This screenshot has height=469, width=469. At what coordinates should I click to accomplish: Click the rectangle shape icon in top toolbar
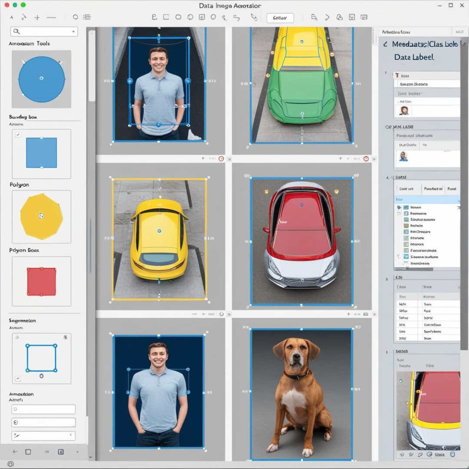tap(166, 17)
